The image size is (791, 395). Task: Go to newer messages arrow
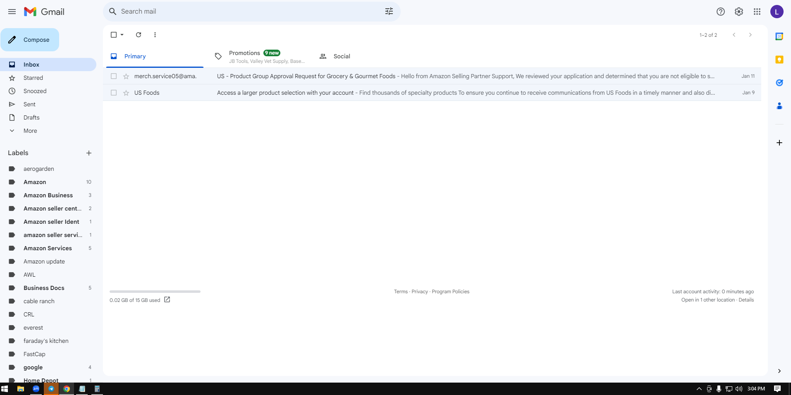[x=734, y=35]
